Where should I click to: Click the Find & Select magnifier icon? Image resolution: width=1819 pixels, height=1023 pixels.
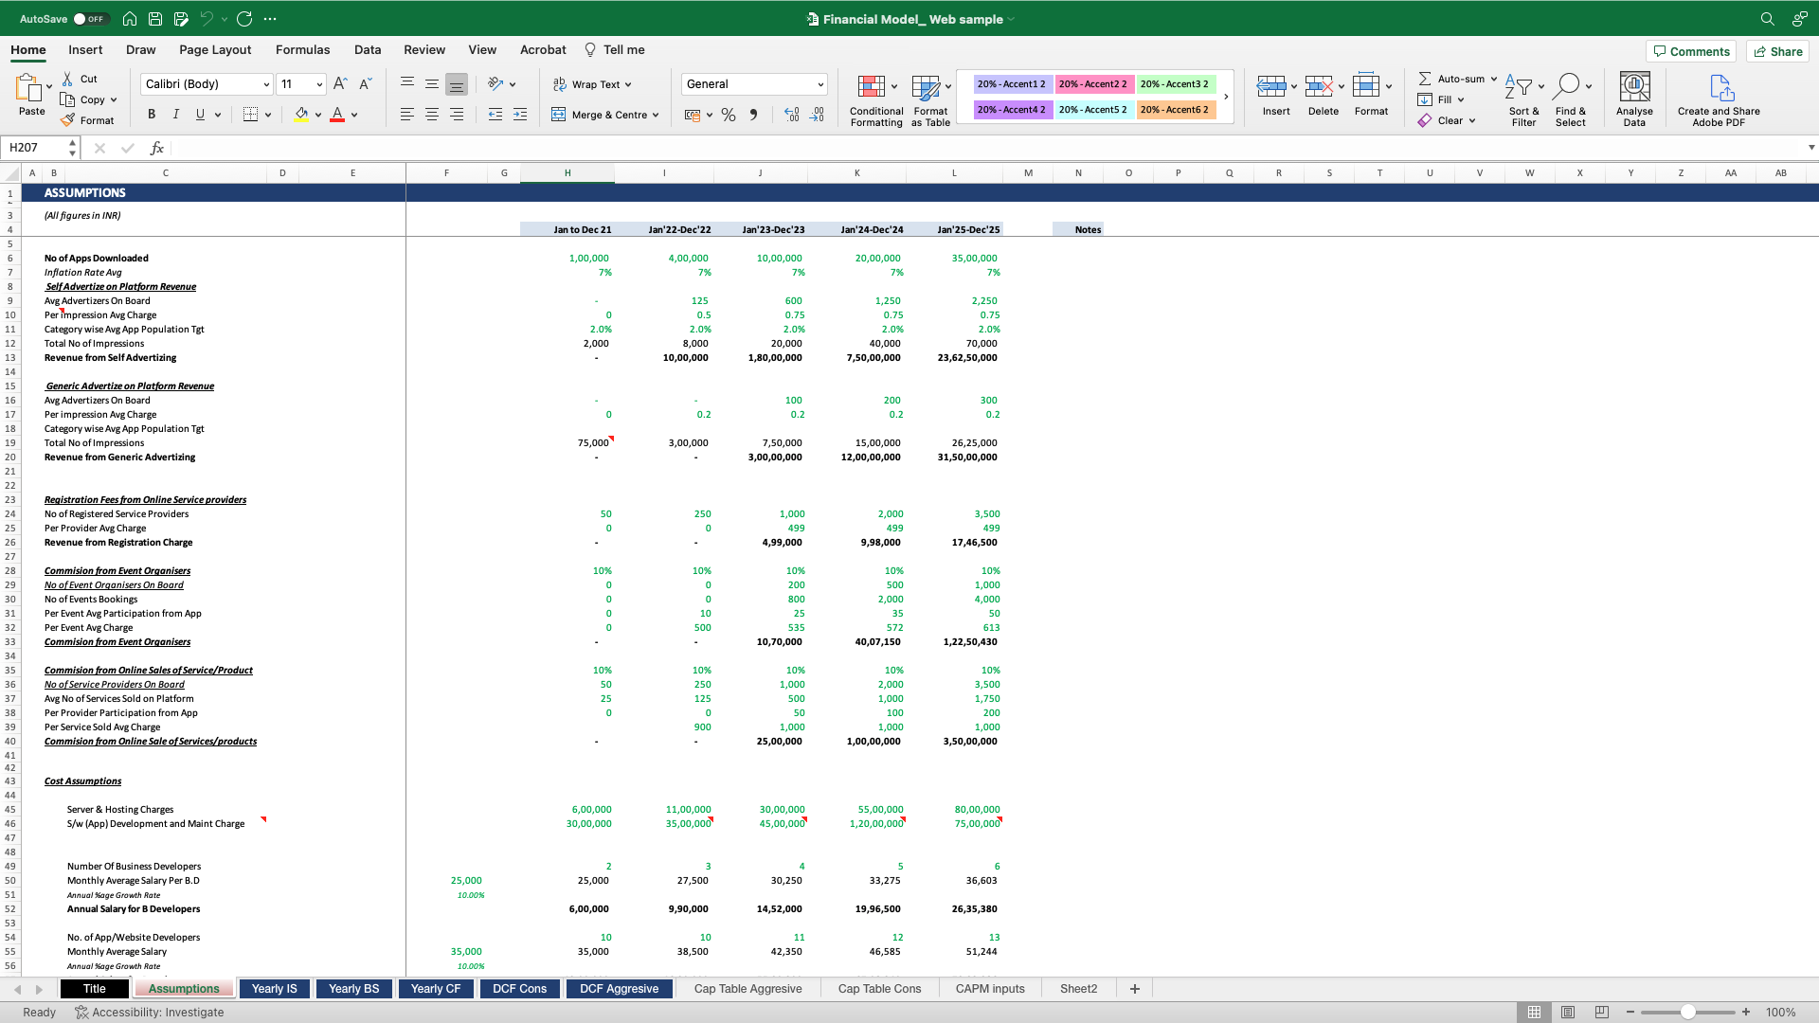coord(1567,86)
